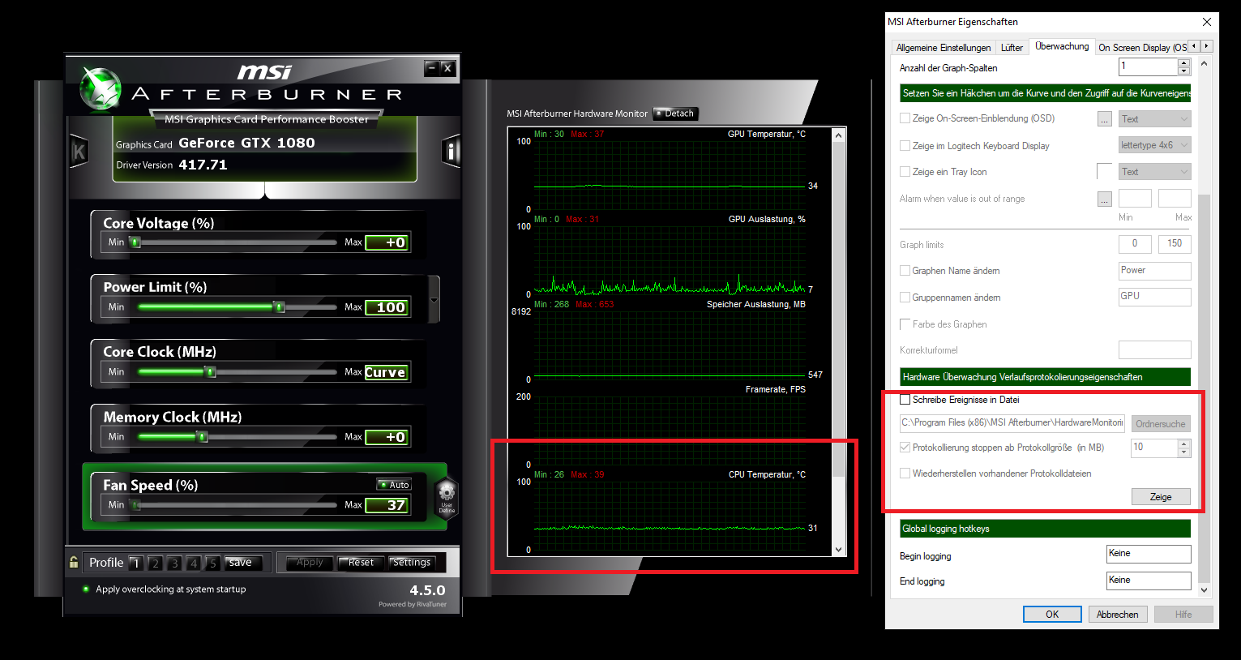Open the OSD Text type dropdown
The height and width of the screenshot is (660, 1241).
[x=1154, y=119]
